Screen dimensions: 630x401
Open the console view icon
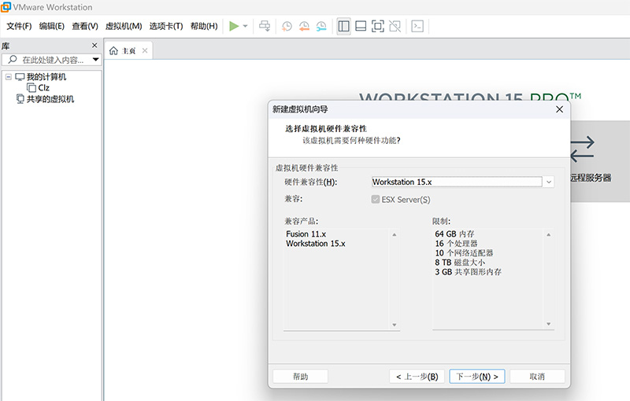(417, 27)
